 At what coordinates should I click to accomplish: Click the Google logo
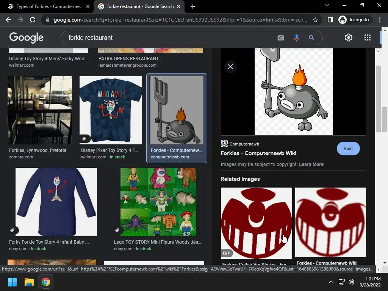(26, 38)
